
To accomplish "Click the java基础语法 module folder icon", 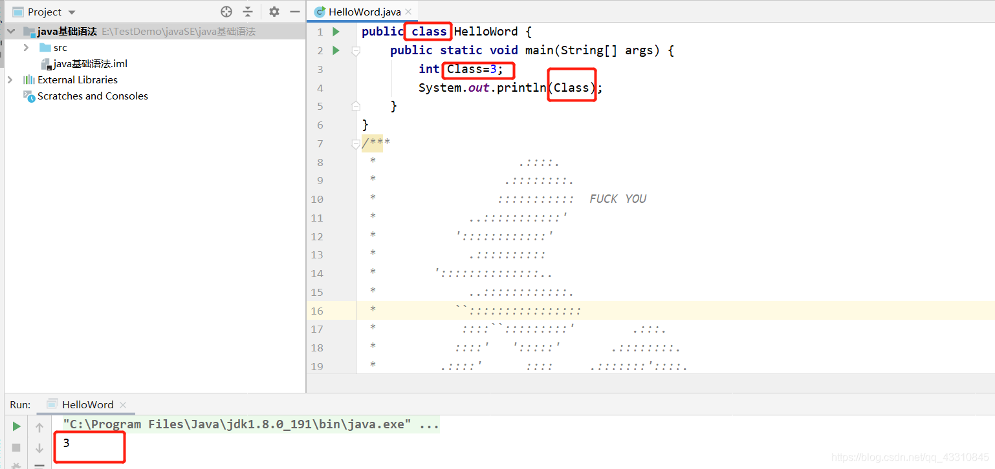I will [x=29, y=32].
